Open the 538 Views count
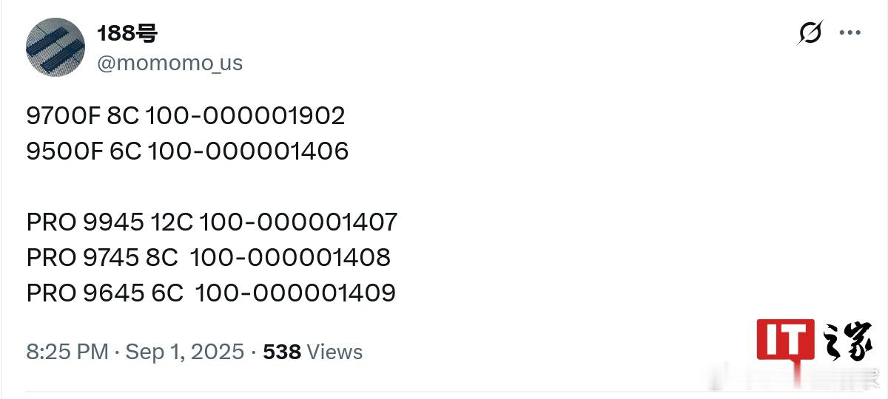Screen dimensions: 888x399 click(x=313, y=352)
